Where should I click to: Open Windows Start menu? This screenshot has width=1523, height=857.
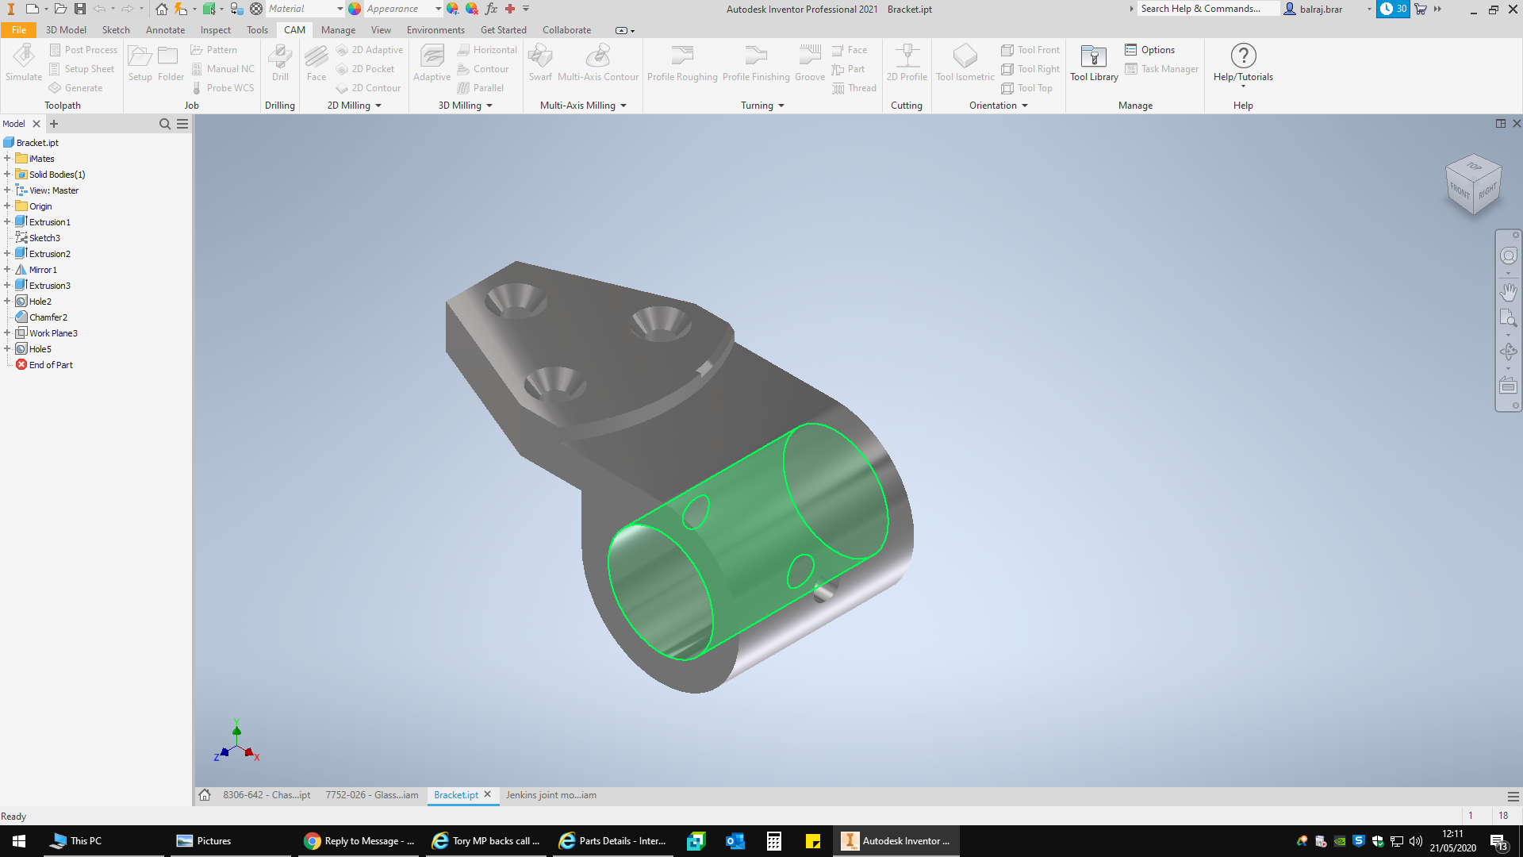coord(19,841)
